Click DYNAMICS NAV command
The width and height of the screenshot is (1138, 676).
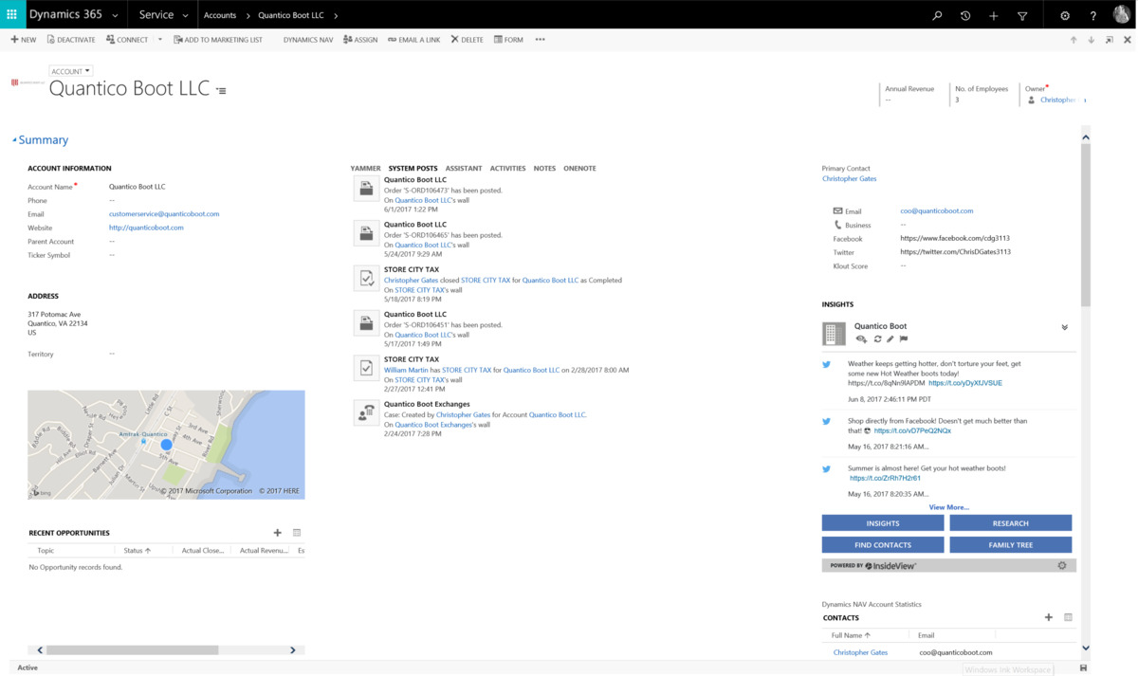tap(308, 40)
